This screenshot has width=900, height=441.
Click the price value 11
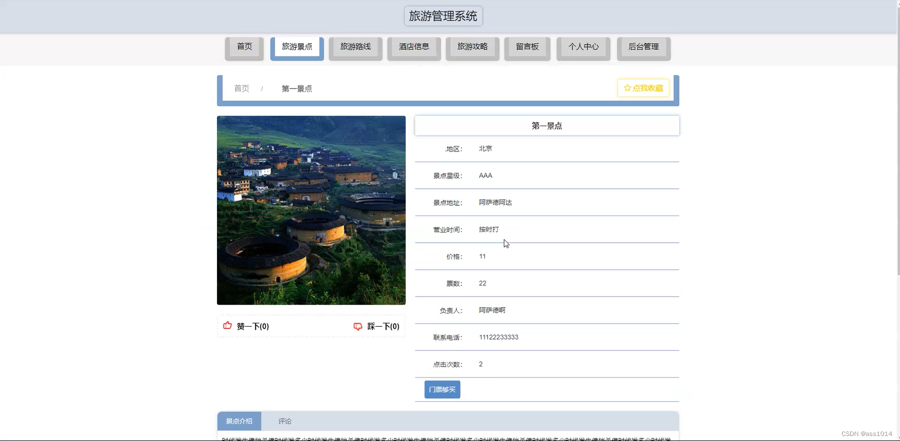tap(482, 257)
